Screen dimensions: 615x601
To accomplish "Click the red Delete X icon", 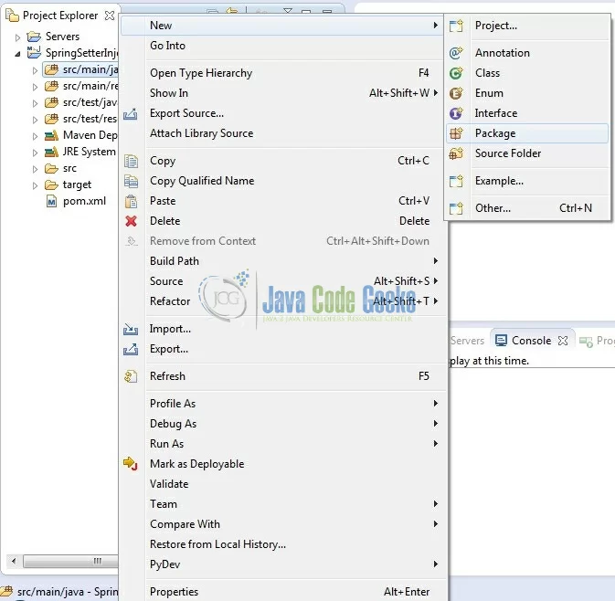I will tap(131, 222).
